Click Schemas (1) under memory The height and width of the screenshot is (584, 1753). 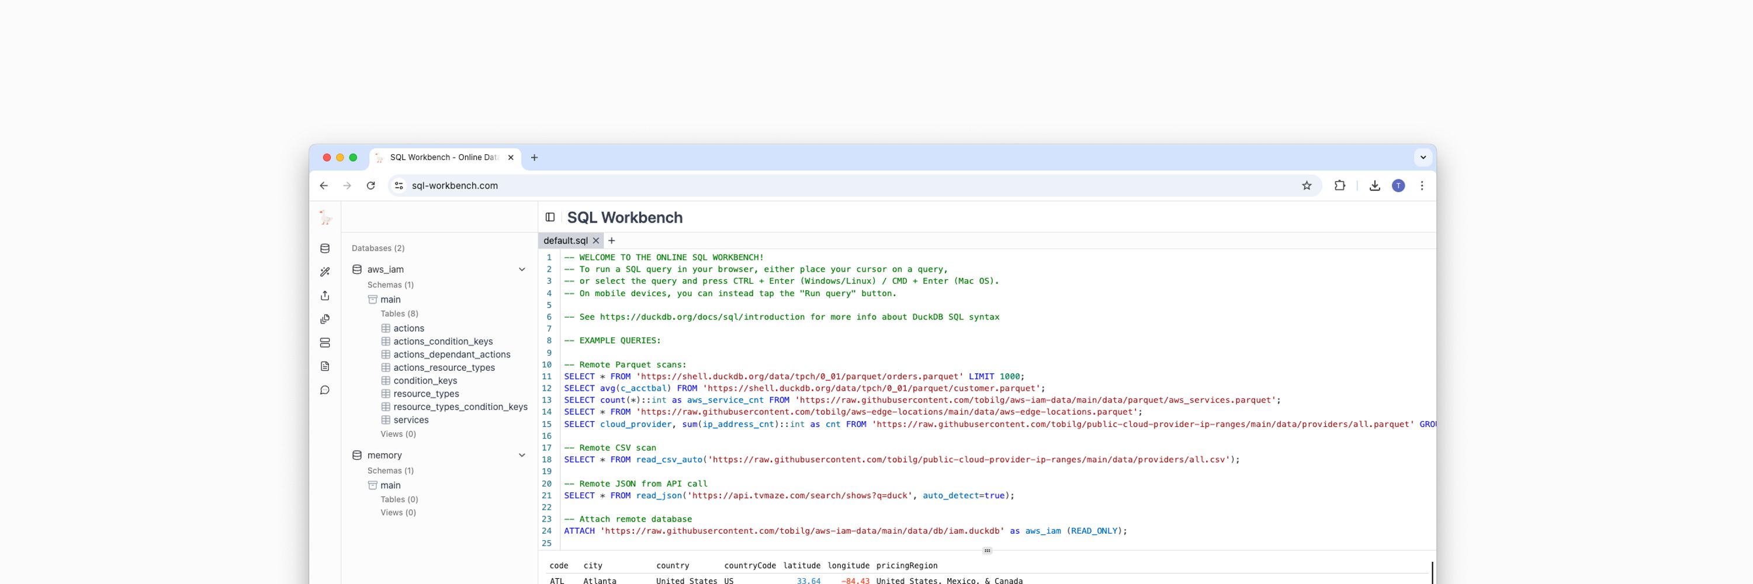coord(390,471)
